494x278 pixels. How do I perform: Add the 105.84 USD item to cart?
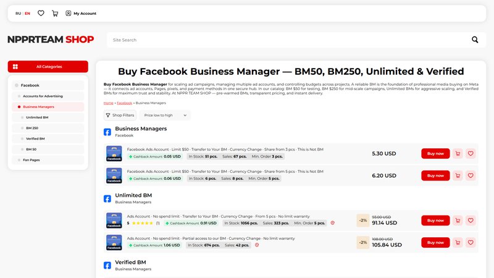pyautogui.click(x=458, y=242)
